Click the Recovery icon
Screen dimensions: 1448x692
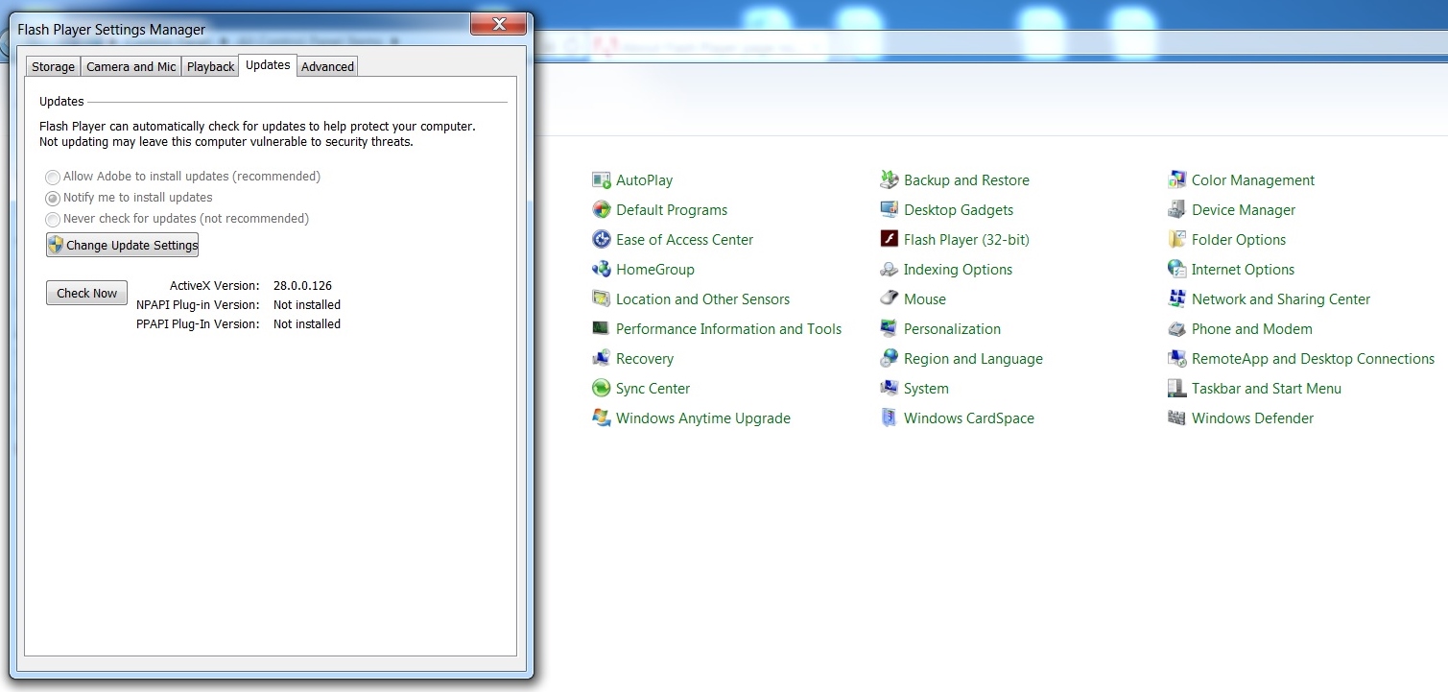pos(602,359)
